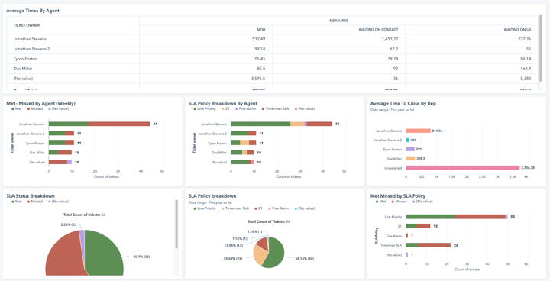
Task: Click the Unassigned bar in Average Time To Close
Action: (462, 168)
